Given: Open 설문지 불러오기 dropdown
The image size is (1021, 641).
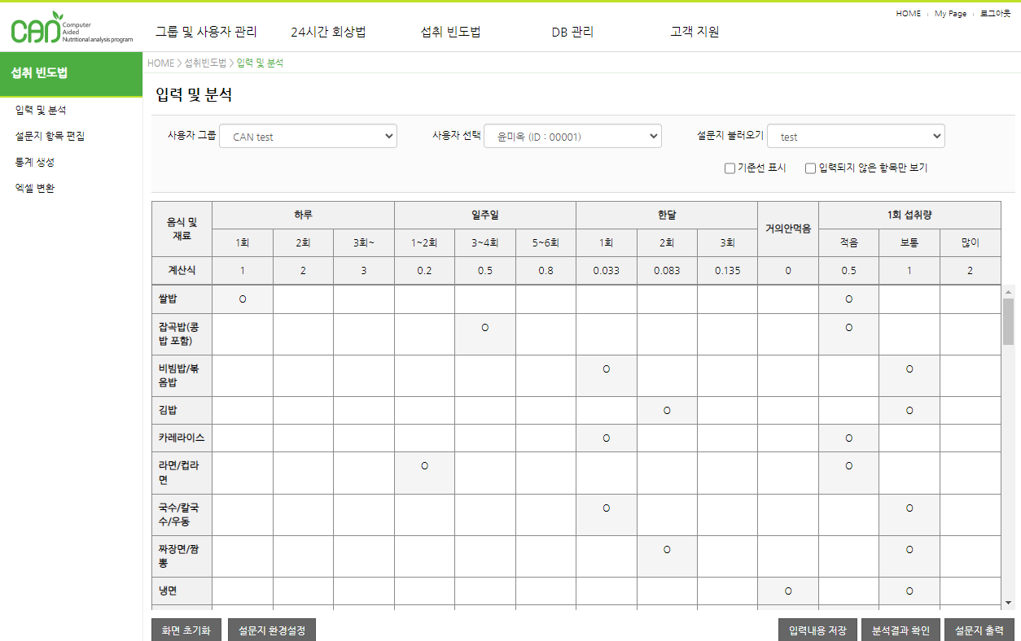Looking at the screenshot, I should pyautogui.click(x=856, y=137).
